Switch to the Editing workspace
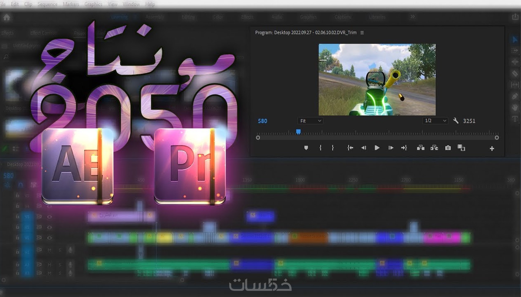 click(x=188, y=17)
